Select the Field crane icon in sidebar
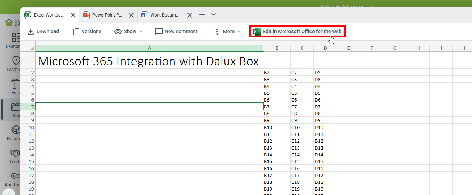472x195 pixels. coord(16,84)
